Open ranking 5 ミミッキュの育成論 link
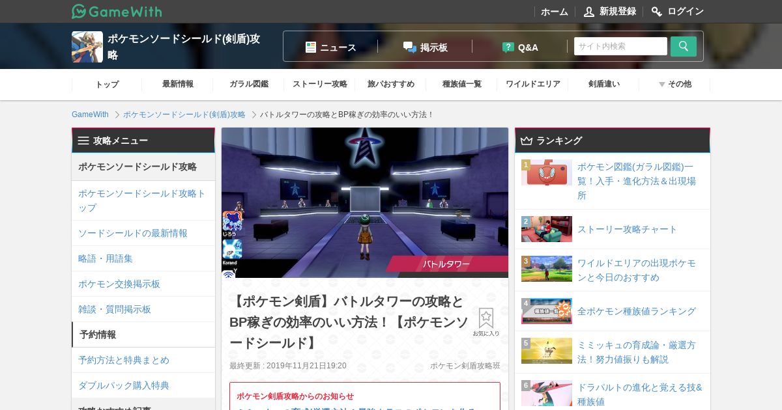Image resolution: width=782 pixels, height=410 pixels. (637, 352)
